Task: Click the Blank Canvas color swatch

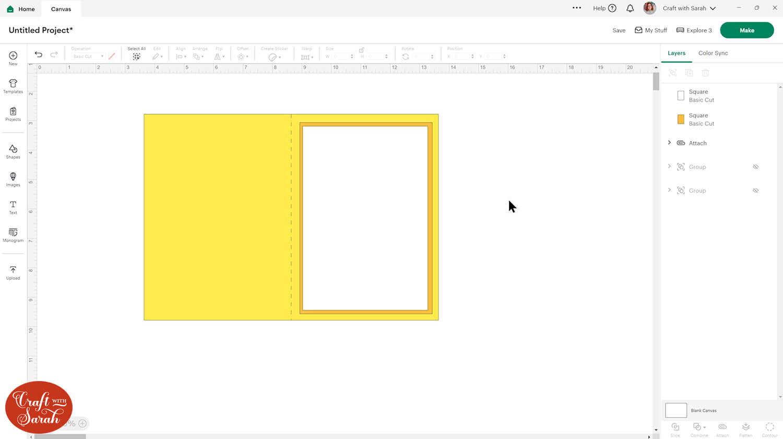Action: [676, 410]
